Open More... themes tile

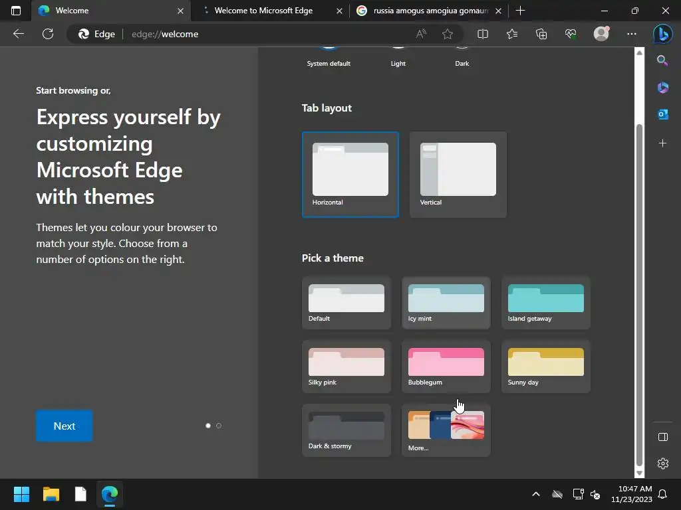point(446,430)
